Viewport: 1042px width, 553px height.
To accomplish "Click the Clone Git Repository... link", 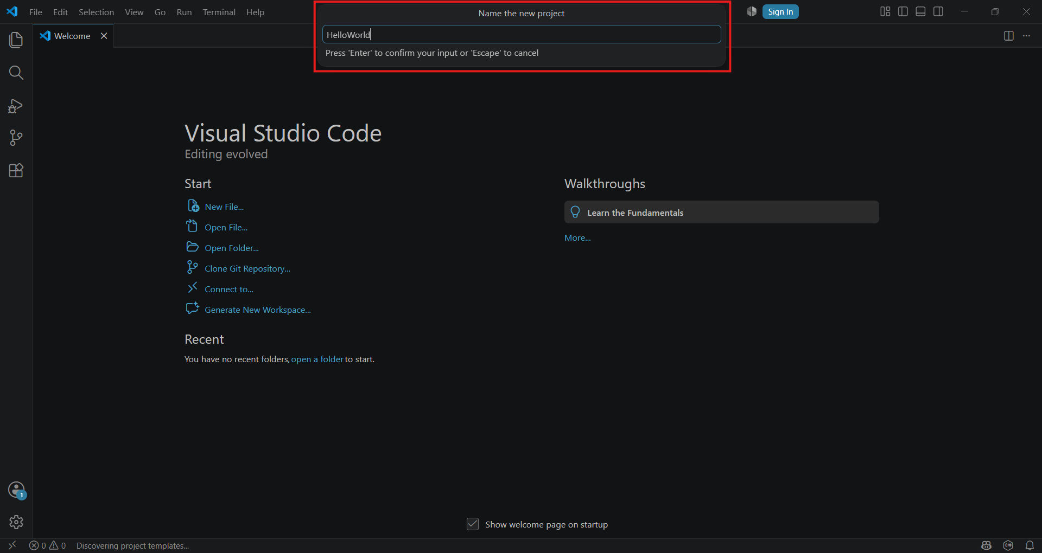I will pos(247,268).
